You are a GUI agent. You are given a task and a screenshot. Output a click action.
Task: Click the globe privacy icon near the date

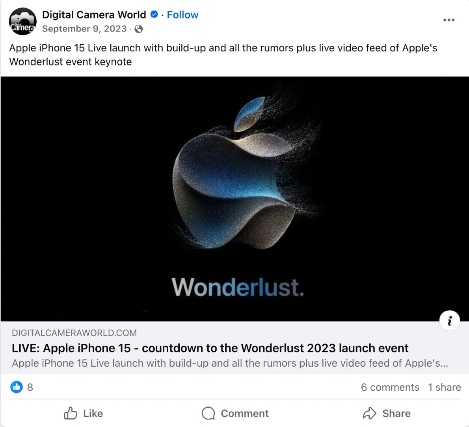coord(139,29)
